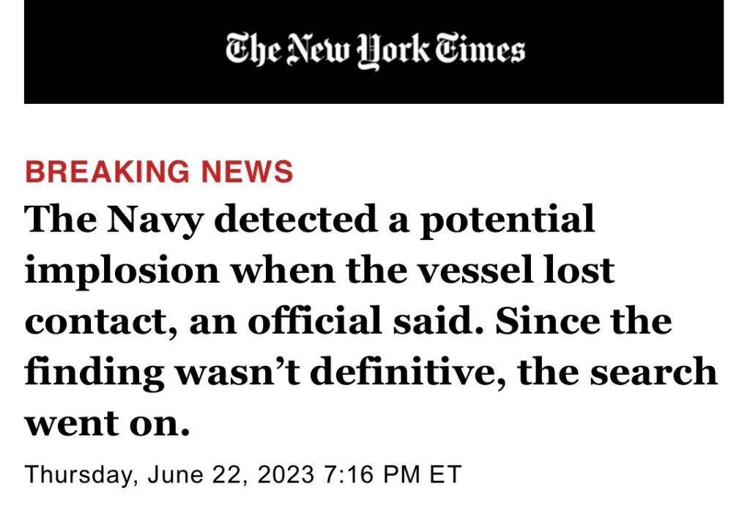The height and width of the screenshot is (511, 750).
Task: Click the "7:16 PM ET" time text
Action: (x=393, y=474)
